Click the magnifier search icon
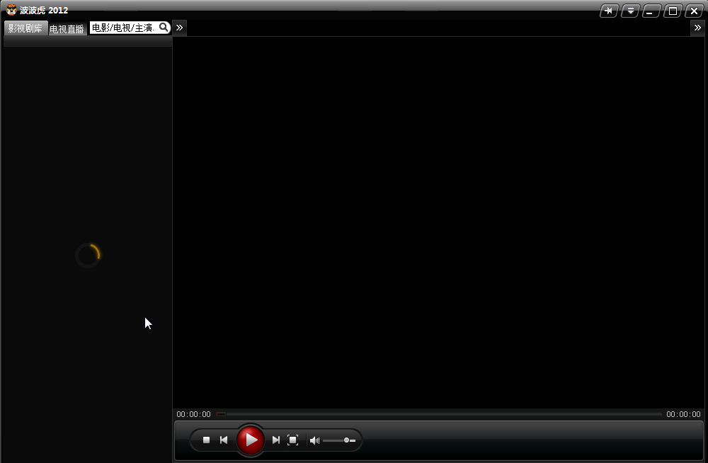708x463 pixels. (164, 28)
